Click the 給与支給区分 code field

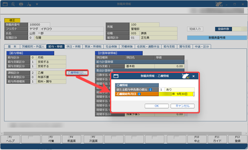(x=33, y=62)
